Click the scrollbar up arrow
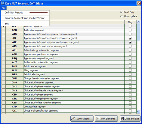This screenshot has width=142, height=124. coord(138,22)
